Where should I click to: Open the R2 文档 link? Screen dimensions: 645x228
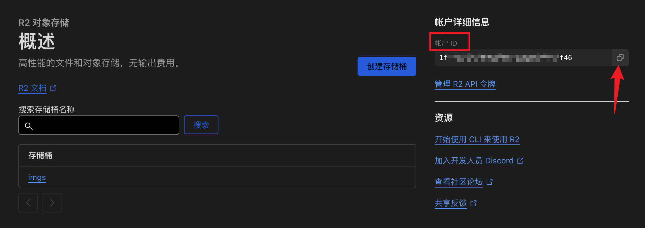click(x=32, y=88)
